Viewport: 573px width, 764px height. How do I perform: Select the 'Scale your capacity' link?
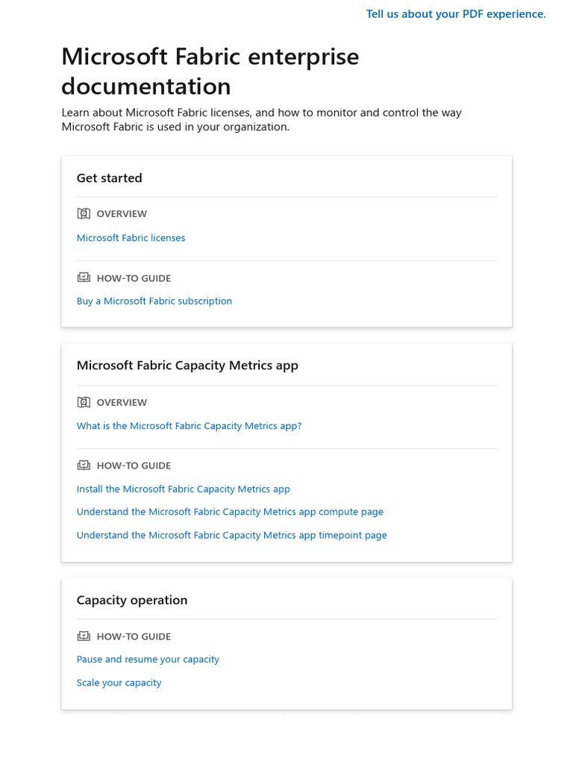[x=119, y=683]
